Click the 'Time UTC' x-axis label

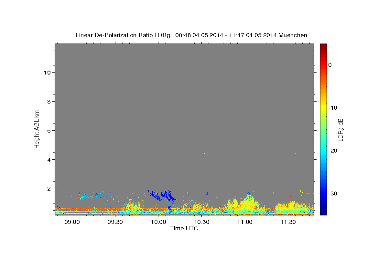[x=184, y=229]
